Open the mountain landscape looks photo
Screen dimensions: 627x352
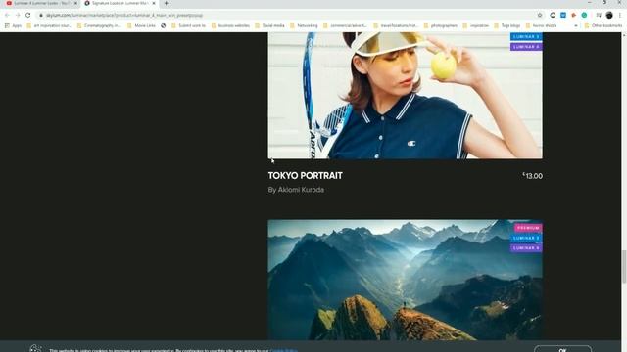tap(405, 280)
